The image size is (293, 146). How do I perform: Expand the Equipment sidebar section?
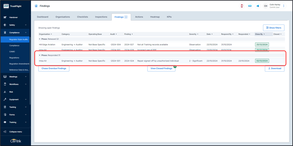click(26, 99)
